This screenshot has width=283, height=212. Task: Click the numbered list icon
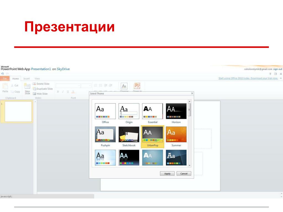[101, 86]
